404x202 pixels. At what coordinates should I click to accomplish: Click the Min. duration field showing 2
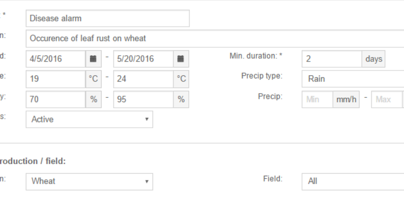[x=332, y=59]
